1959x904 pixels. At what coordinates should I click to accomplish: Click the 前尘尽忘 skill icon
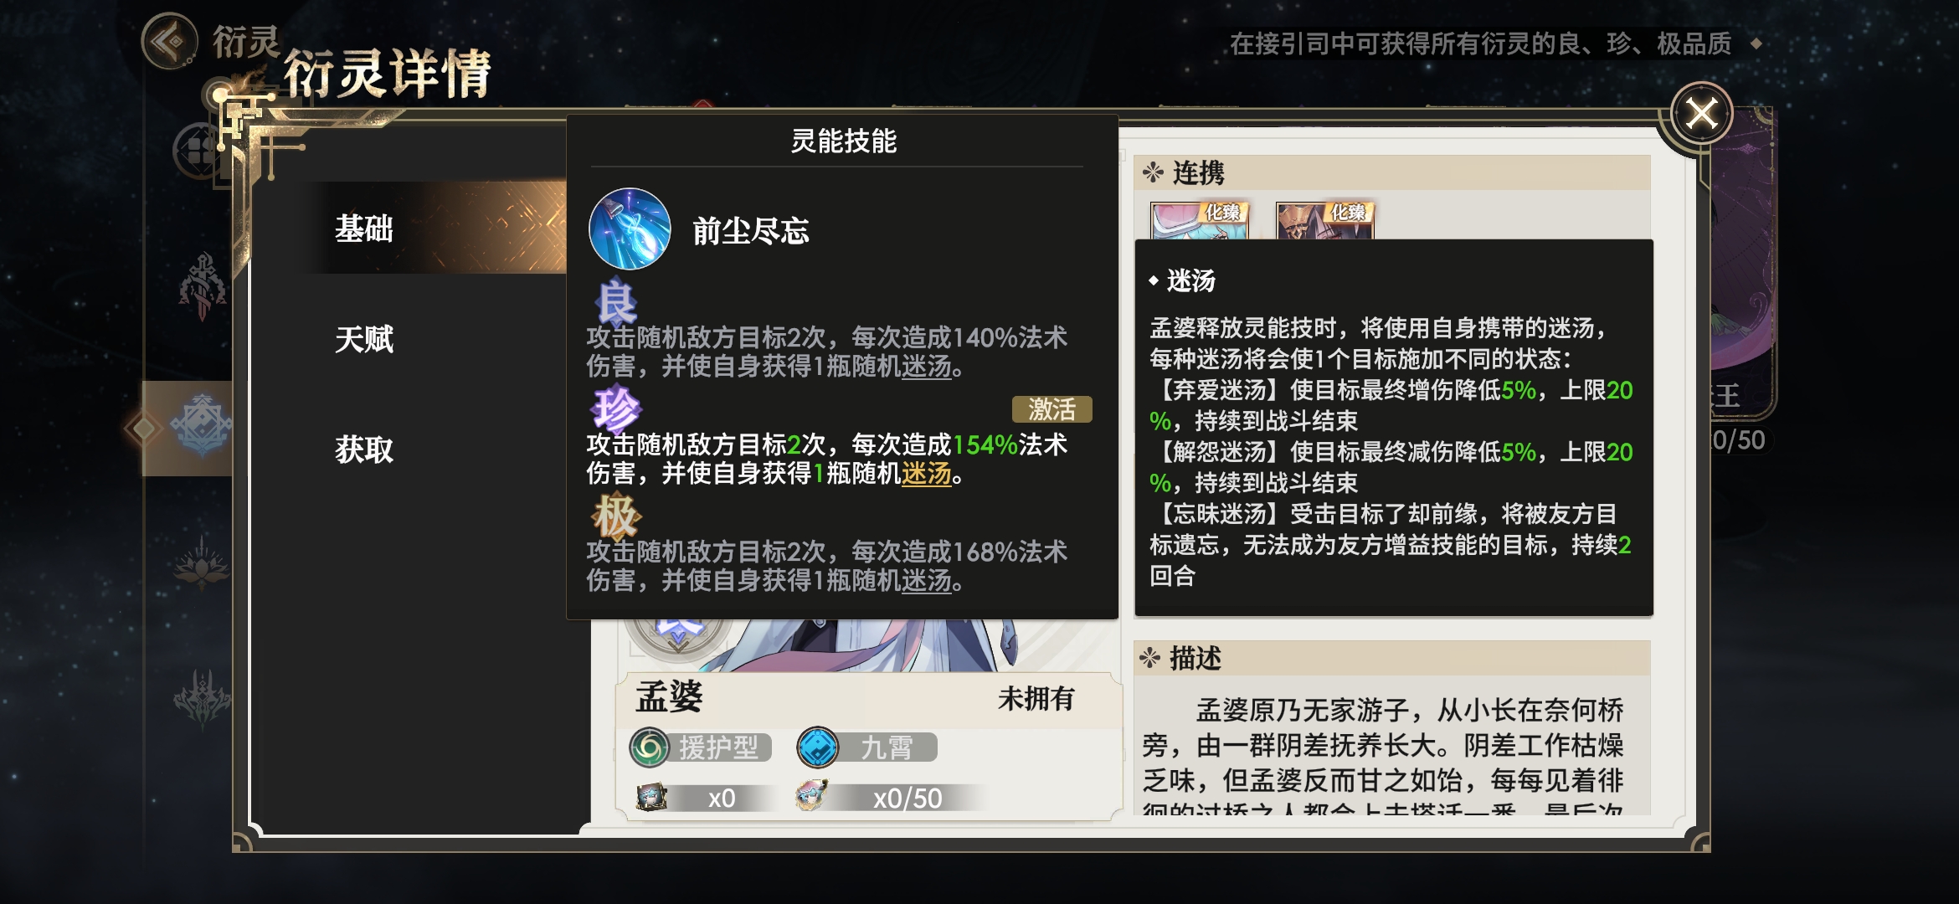coord(630,229)
